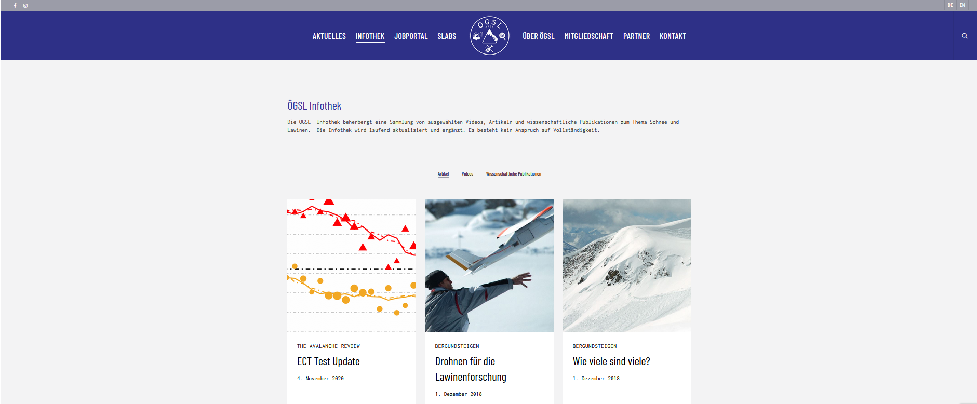Go to the Jobportal page
Viewport: 977px width, 404px height.
411,36
